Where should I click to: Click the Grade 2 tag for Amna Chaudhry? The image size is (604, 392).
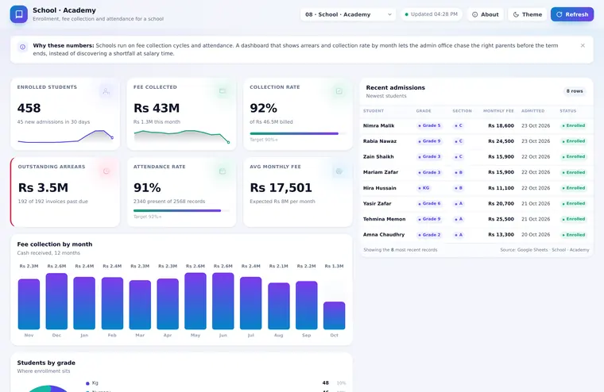pyautogui.click(x=429, y=235)
